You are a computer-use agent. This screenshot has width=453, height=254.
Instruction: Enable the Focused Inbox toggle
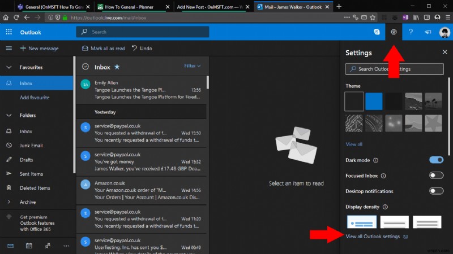[x=436, y=176]
